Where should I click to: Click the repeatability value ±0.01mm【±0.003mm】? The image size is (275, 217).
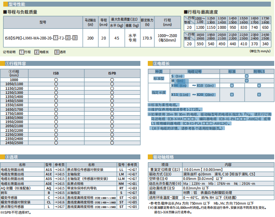coord(203,170)
